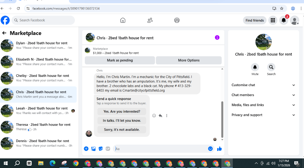Screen dimensions: 304x168
Task: Choose a sticker from the sticker icon
Action: pyautogui.click(x=100, y=148)
